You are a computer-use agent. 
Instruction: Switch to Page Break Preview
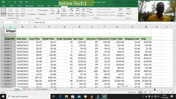pyautogui.click(x=10, y=12)
